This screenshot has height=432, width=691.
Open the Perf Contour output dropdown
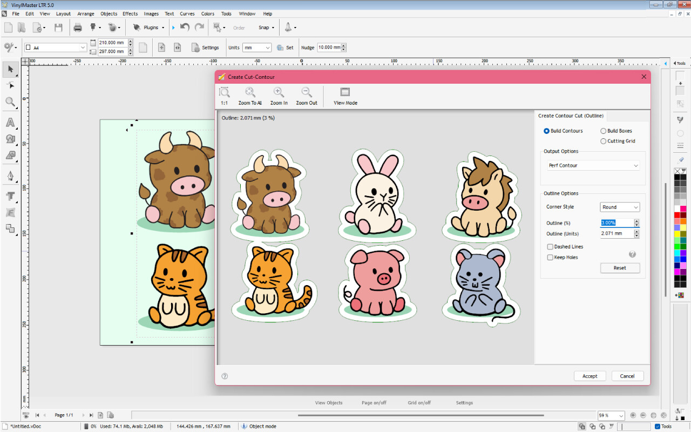click(593, 166)
